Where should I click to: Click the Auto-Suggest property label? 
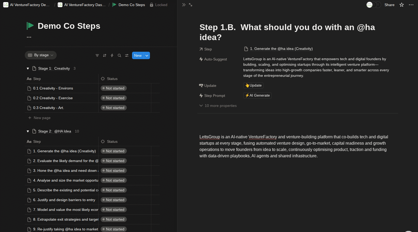click(213, 59)
